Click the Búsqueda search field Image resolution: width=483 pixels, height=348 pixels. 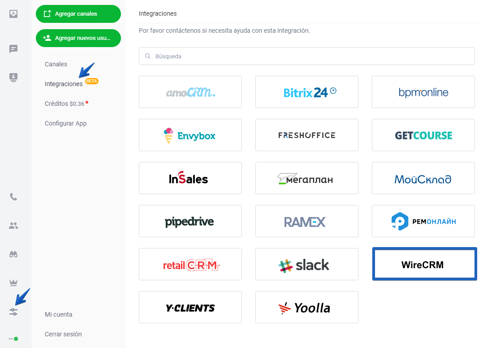coord(306,56)
